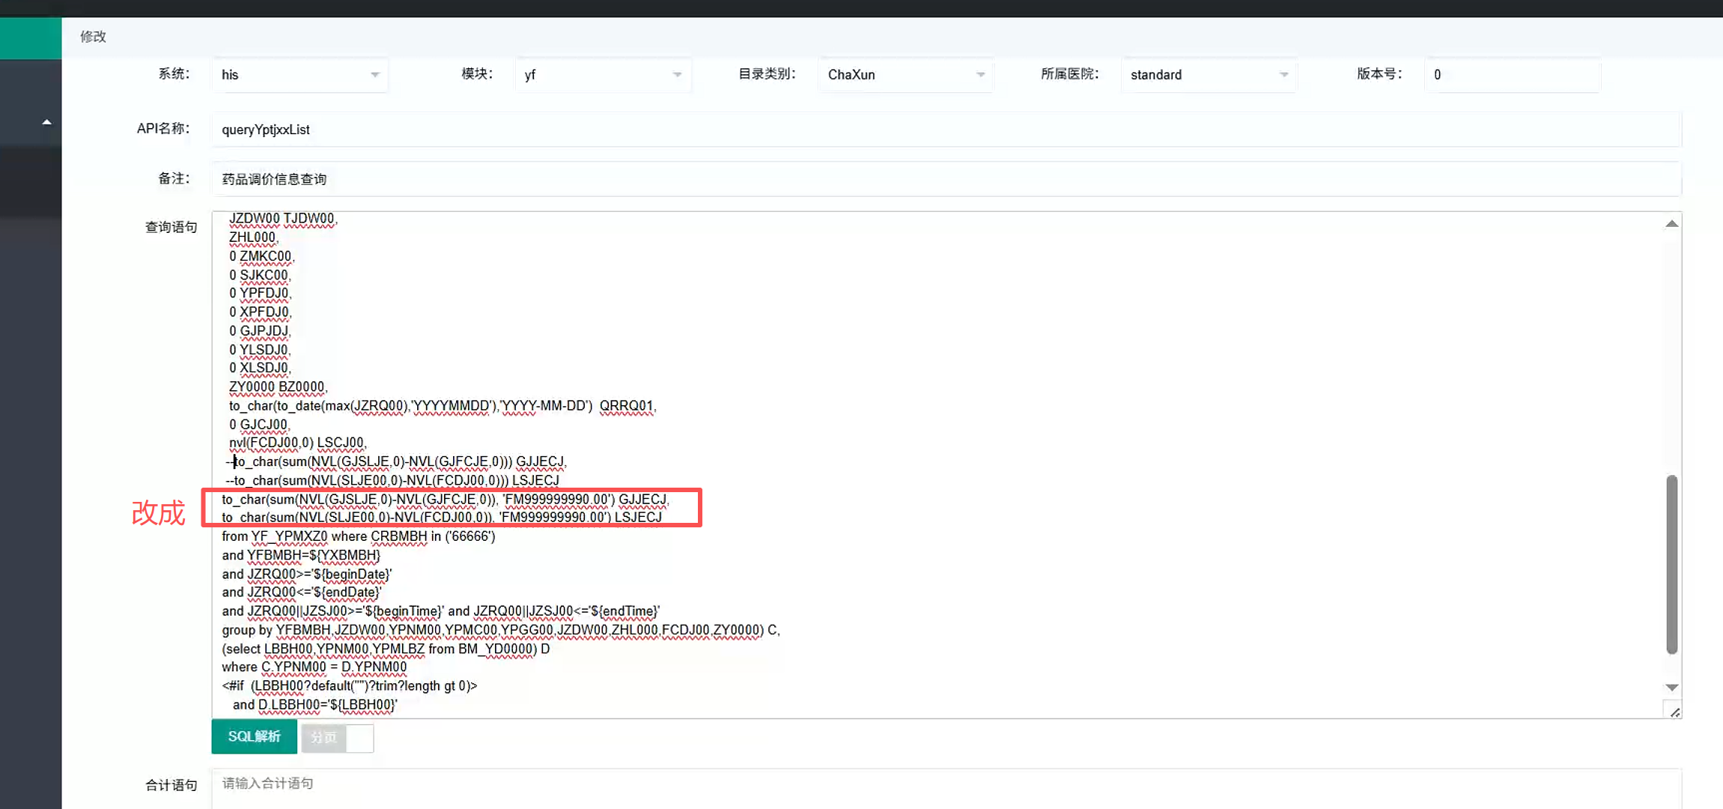Expand the 目录类别 ChaXun dropdown
The height and width of the screenshot is (809, 1723).
905,75
